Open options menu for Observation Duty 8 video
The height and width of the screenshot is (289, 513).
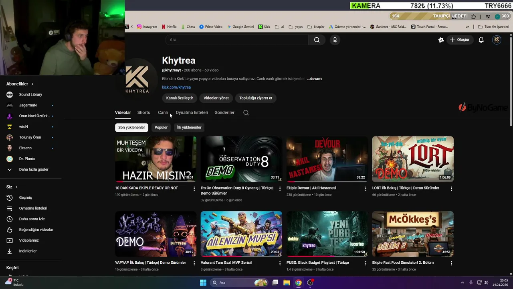click(280, 189)
